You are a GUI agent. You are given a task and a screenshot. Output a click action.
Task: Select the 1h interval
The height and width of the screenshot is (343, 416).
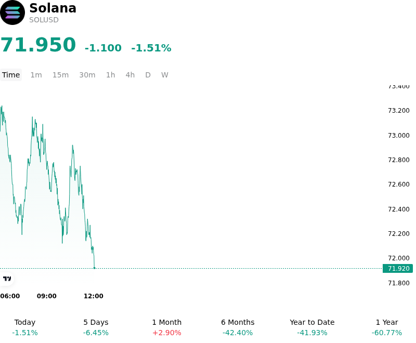pos(111,75)
